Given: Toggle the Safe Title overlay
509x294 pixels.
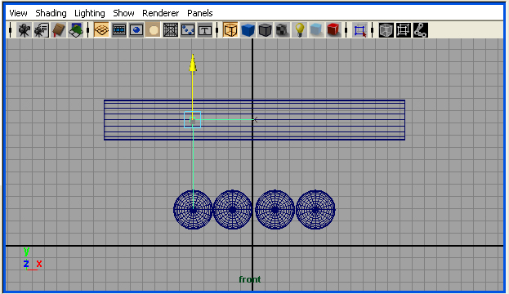Looking at the screenshot, I should (x=205, y=30).
